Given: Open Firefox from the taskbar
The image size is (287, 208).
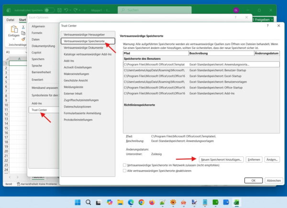Looking at the screenshot, I should click(152, 202).
